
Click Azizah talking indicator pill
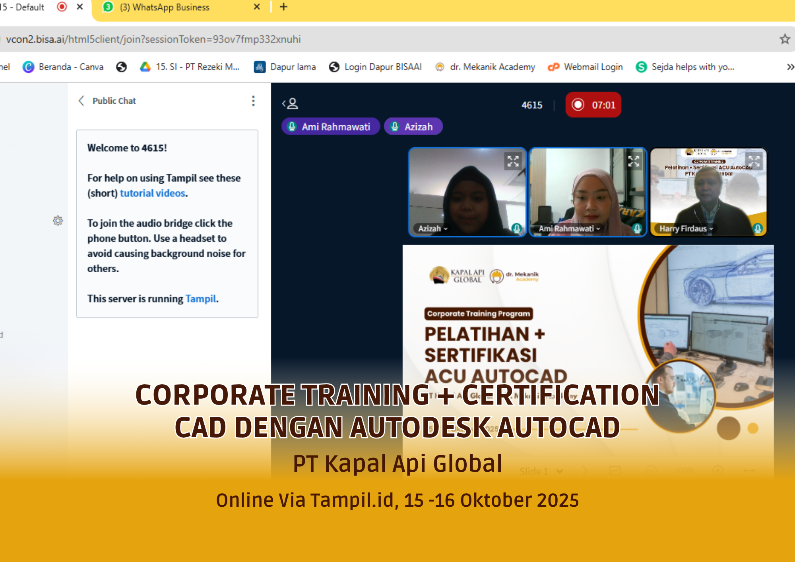tap(413, 127)
